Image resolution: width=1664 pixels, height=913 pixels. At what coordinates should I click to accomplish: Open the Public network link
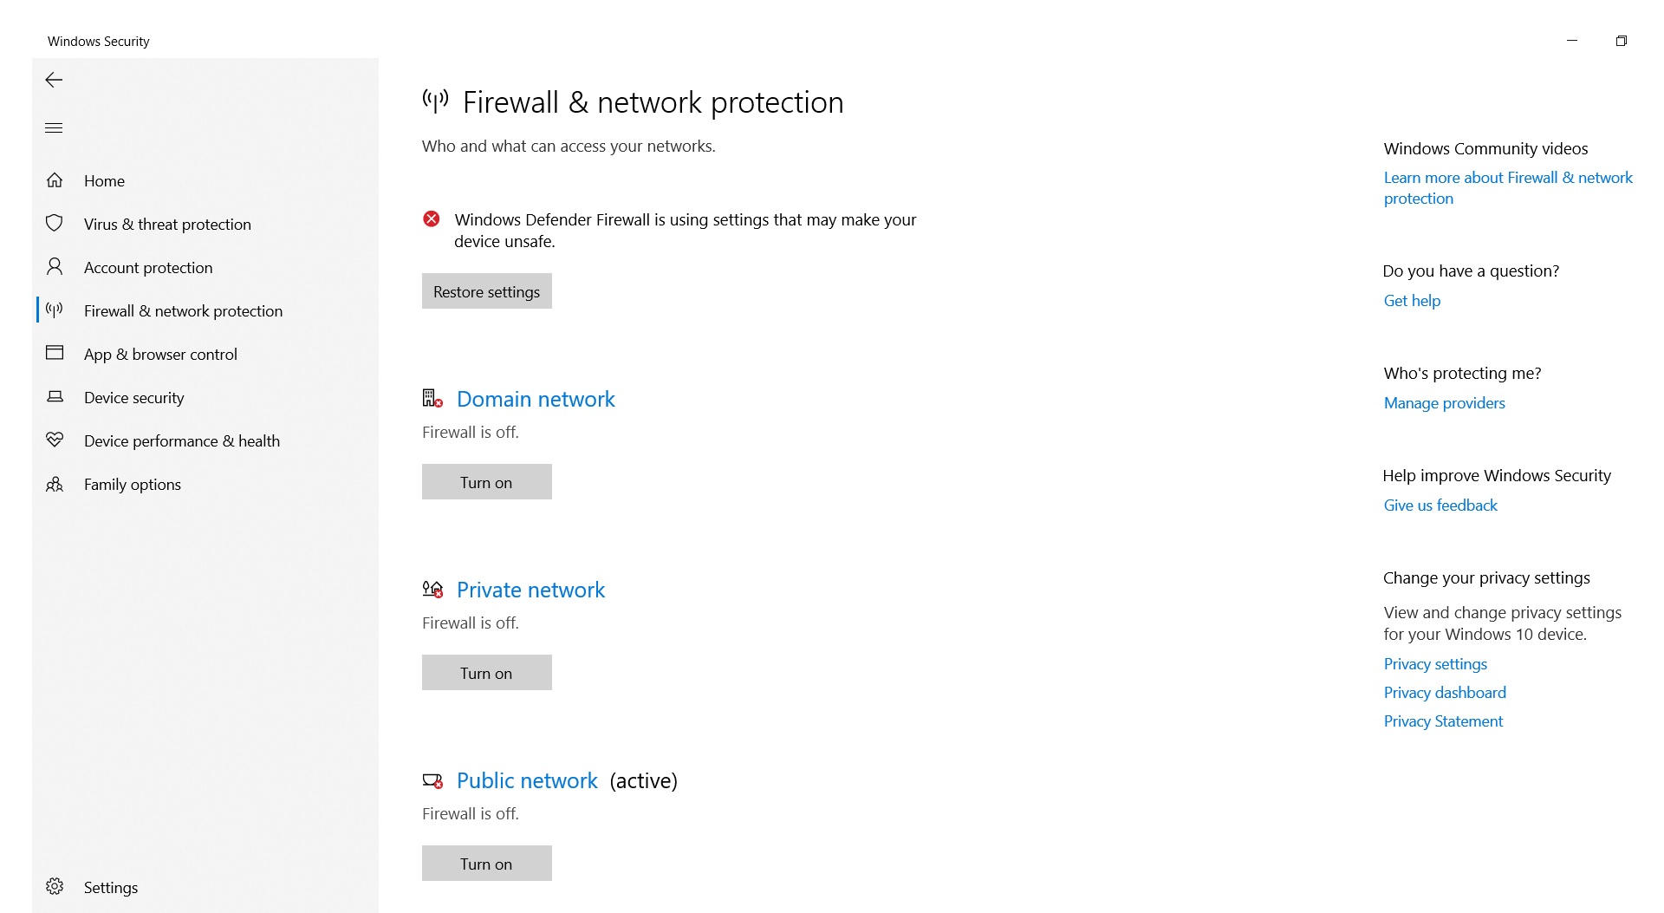[x=527, y=780]
